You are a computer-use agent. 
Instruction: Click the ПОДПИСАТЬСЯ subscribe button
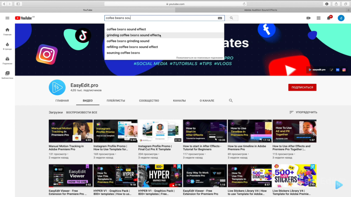pyautogui.click(x=302, y=87)
